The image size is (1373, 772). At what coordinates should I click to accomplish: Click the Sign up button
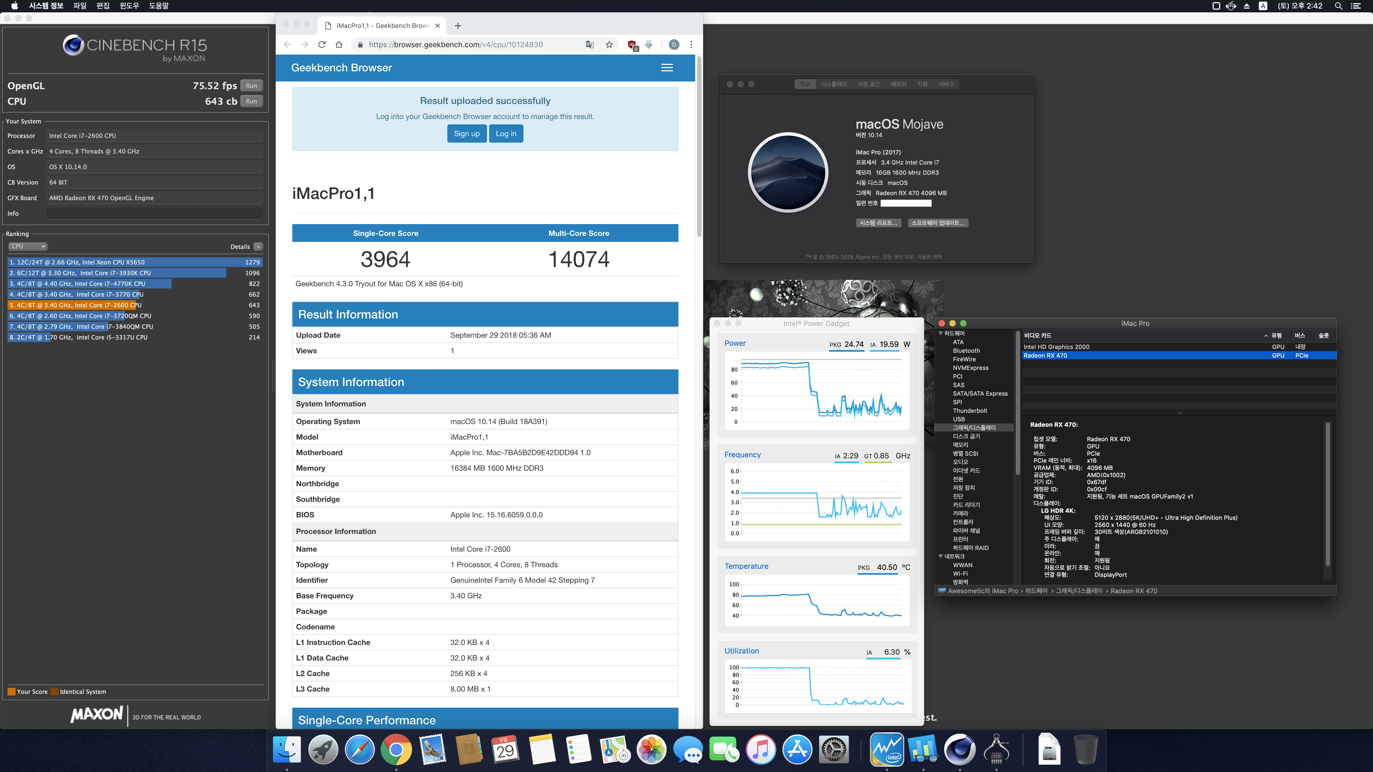466,134
